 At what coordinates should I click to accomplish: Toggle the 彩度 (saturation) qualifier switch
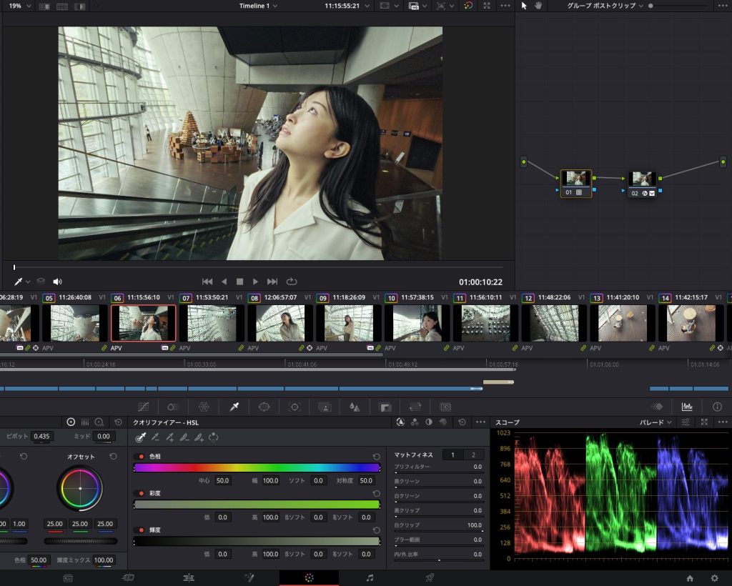142,493
